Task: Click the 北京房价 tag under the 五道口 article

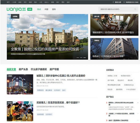Action: coord(57,90)
